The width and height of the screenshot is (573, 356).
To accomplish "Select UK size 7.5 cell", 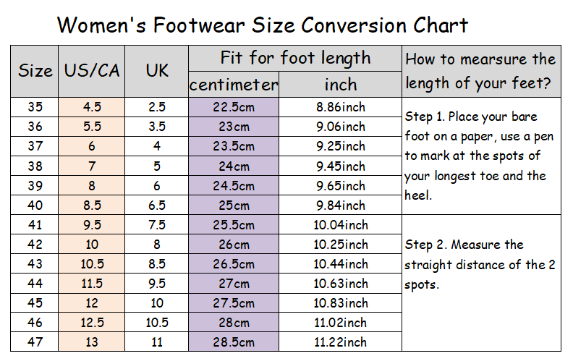I will coord(157,224).
